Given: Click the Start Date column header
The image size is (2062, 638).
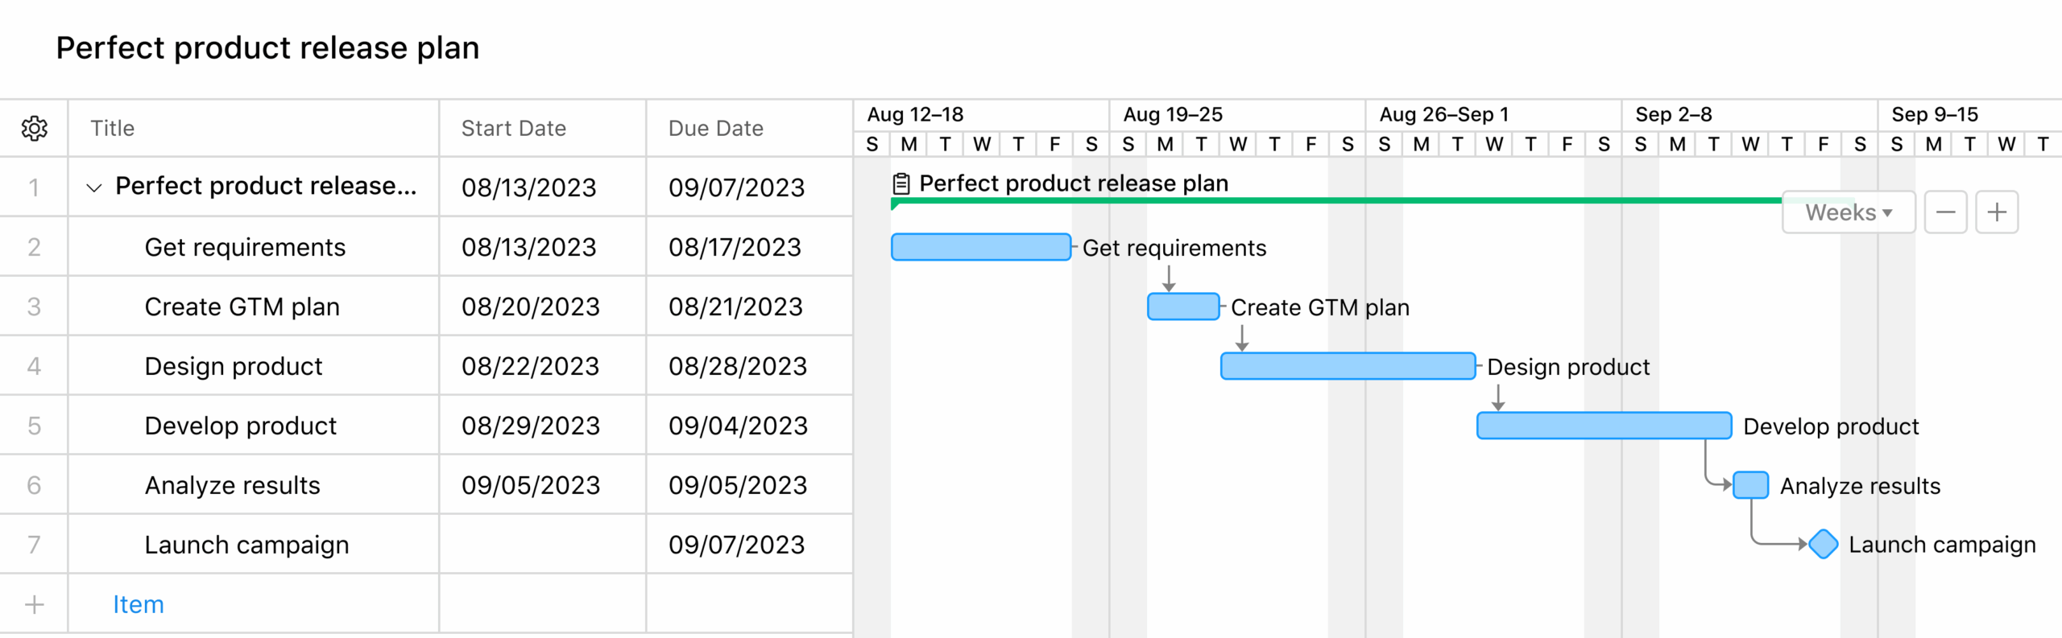Looking at the screenshot, I should 513,128.
